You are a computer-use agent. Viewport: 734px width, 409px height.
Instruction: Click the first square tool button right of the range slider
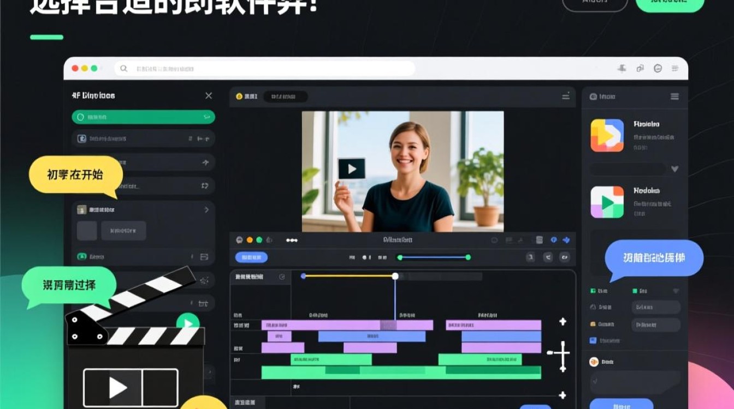[530, 257]
